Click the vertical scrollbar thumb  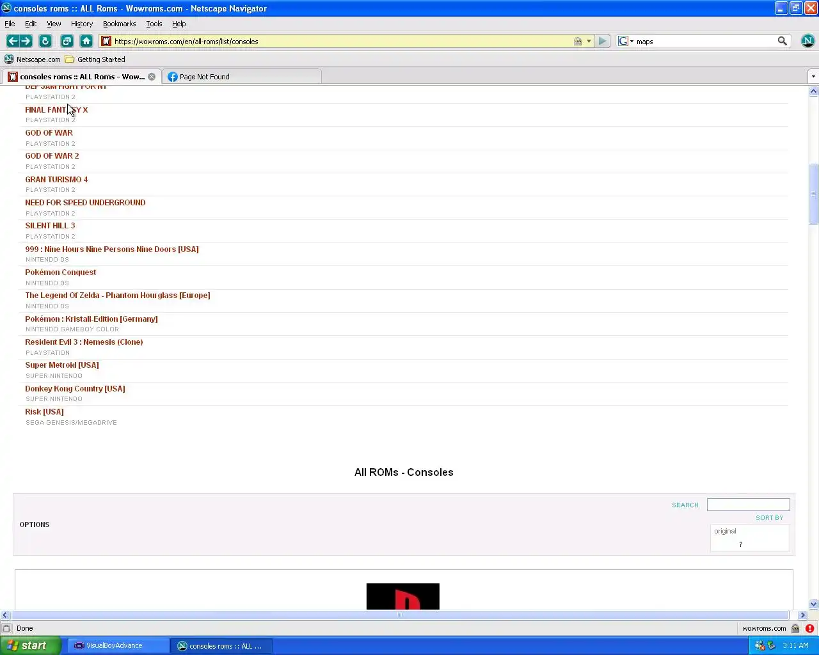[814, 194]
